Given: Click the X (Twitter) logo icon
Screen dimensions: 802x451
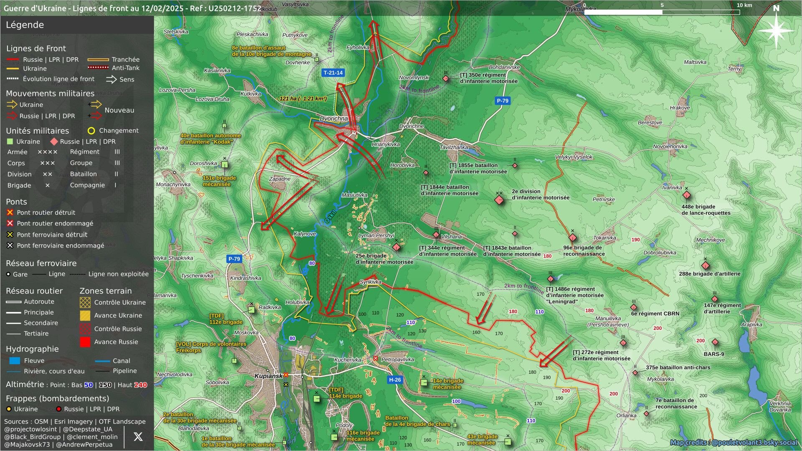Looking at the screenshot, I should (x=138, y=436).
